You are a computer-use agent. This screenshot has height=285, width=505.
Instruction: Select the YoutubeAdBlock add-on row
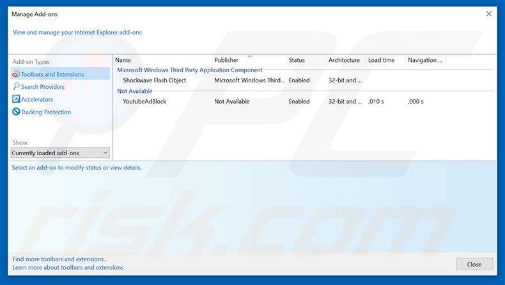[x=144, y=102]
